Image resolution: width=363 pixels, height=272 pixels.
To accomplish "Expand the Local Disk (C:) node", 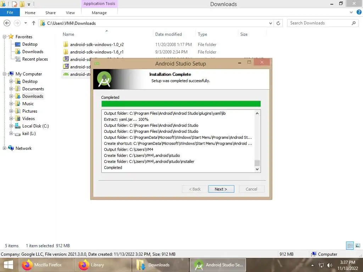I will point(11,126).
